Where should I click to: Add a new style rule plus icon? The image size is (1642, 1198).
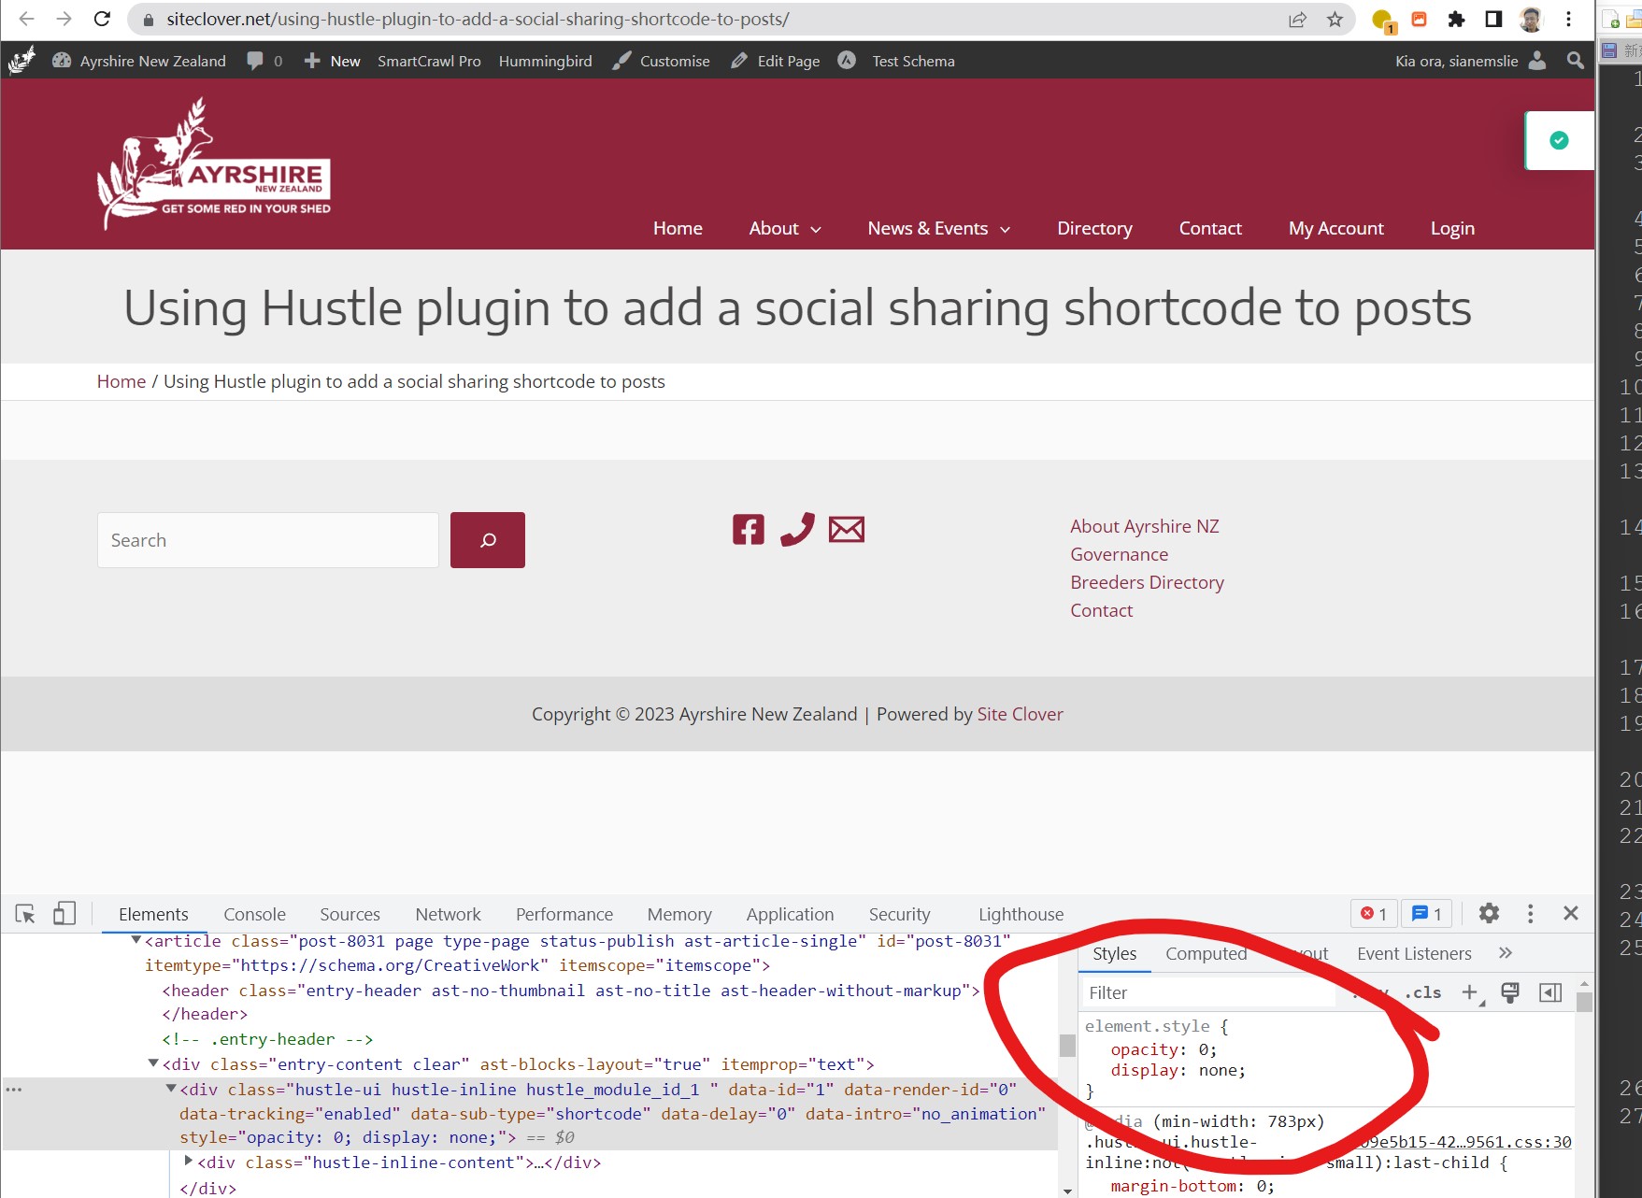point(1470,992)
